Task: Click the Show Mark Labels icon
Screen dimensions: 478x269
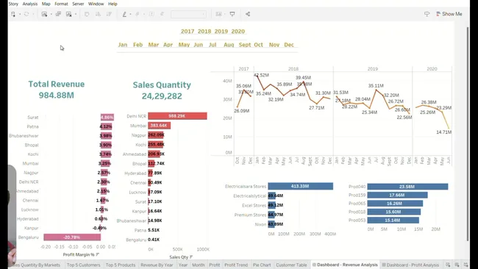Action: [x=151, y=14]
